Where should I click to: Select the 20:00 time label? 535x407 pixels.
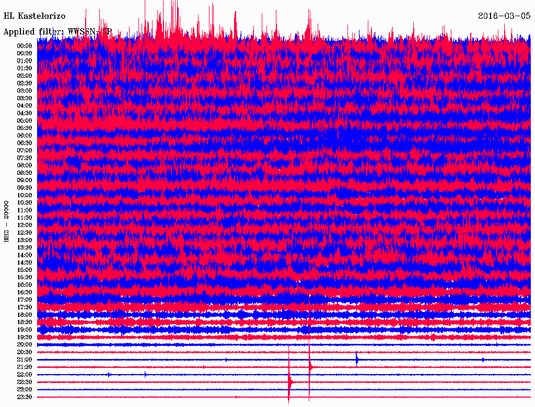[25, 345]
